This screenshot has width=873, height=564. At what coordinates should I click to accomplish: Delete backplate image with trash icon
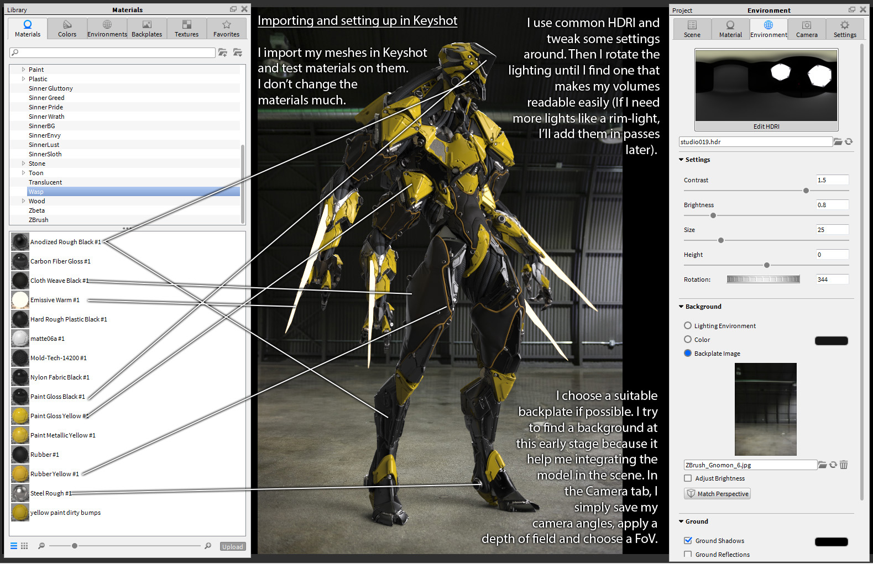coord(844,465)
